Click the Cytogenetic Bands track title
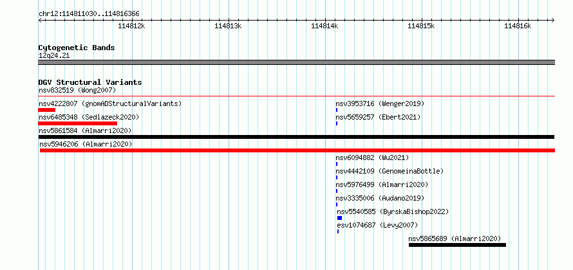This screenshot has width=573, height=270. click(x=77, y=48)
